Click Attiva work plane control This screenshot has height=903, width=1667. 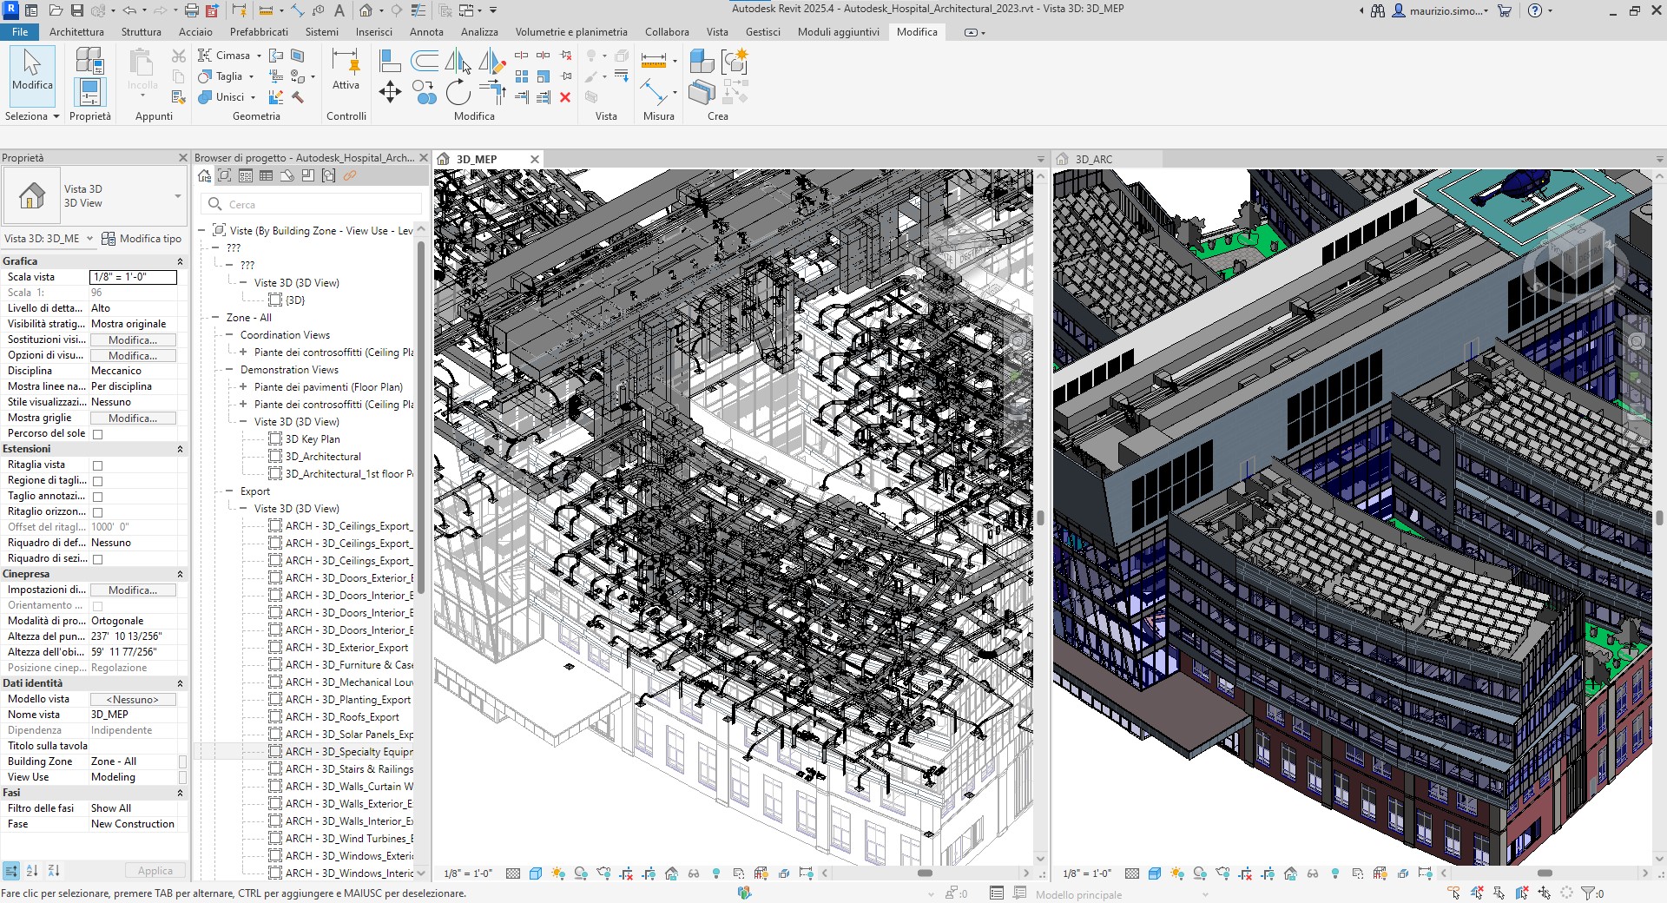coord(346,71)
